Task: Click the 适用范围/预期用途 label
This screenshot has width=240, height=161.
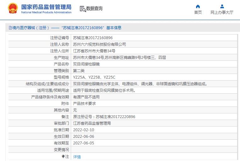Action: coord(53,91)
